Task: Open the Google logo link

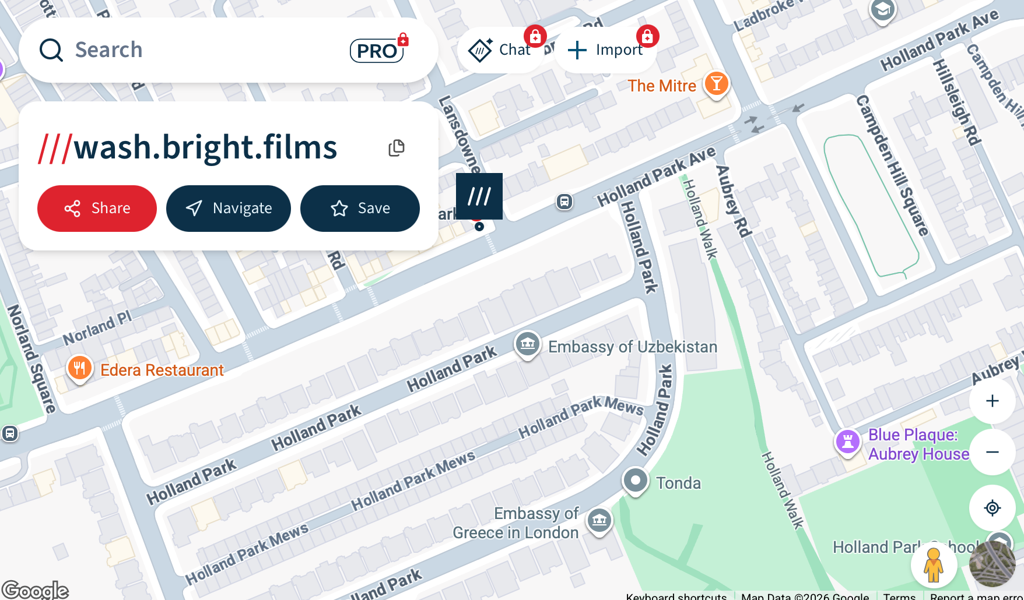Action: click(35, 590)
